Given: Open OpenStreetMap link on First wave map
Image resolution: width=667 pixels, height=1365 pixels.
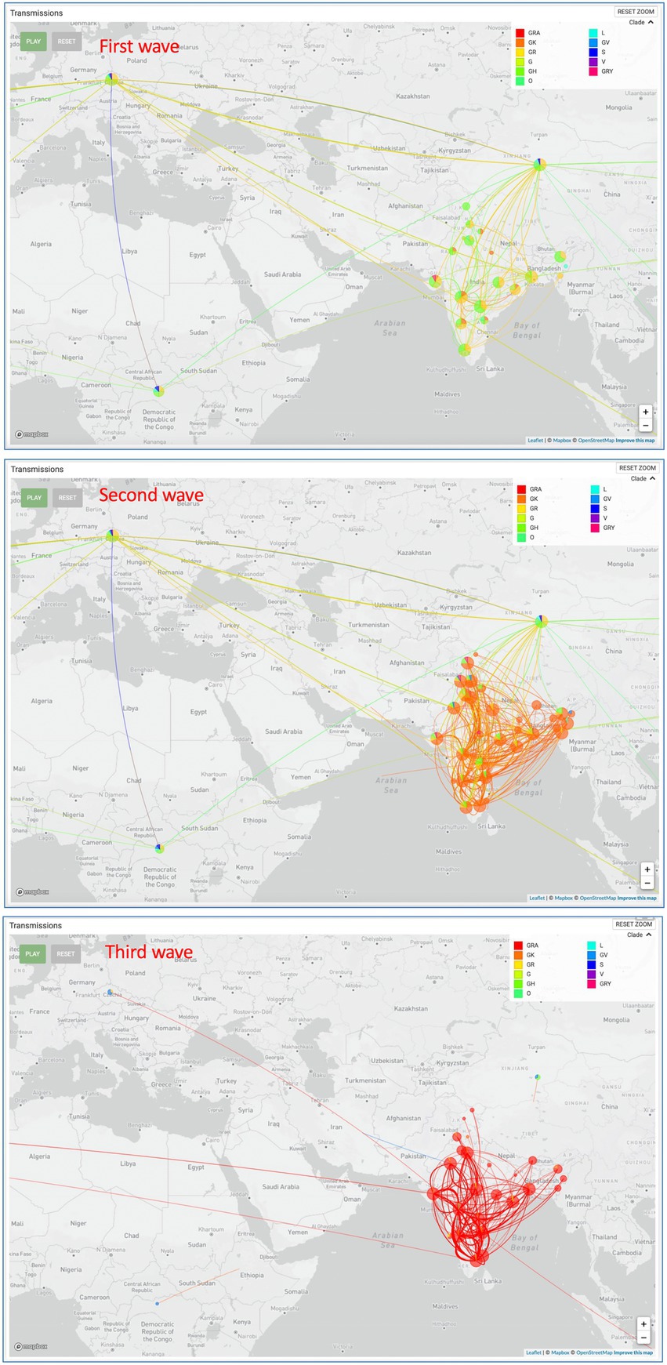Looking at the screenshot, I should [596, 441].
